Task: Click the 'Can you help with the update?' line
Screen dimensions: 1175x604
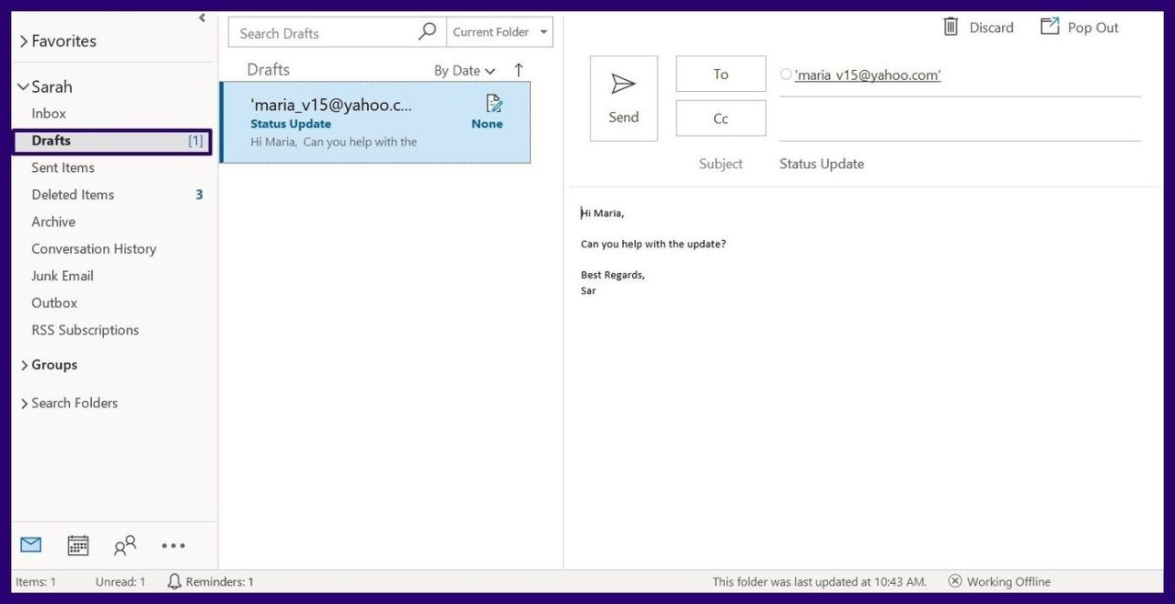Action: tap(653, 244)
